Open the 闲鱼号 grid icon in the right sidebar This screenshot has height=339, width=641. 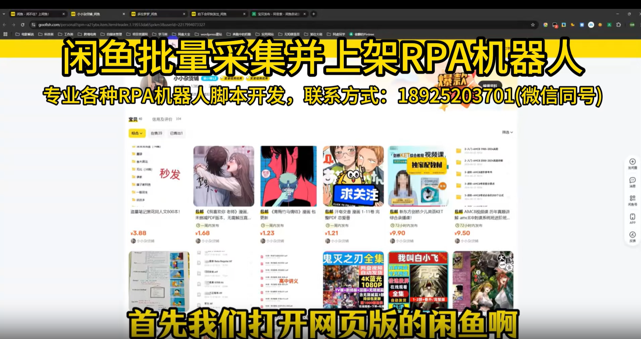click(x=633, y=198)
